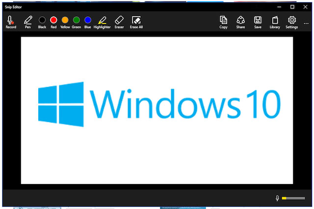Screen dimensions: 314x209
Task: Open the Share options
Action: coord(240,22)
